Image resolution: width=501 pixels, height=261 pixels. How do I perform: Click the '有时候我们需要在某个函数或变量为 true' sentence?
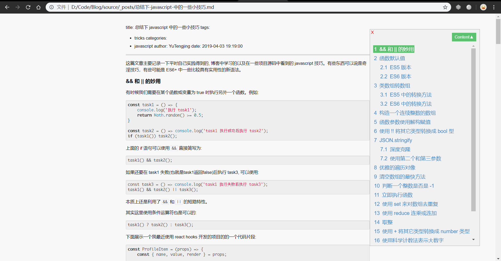pyautogui.click(x=192, y=92)
